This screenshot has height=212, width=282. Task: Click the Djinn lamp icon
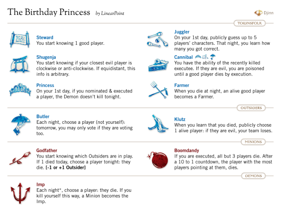tap(259, 13)
